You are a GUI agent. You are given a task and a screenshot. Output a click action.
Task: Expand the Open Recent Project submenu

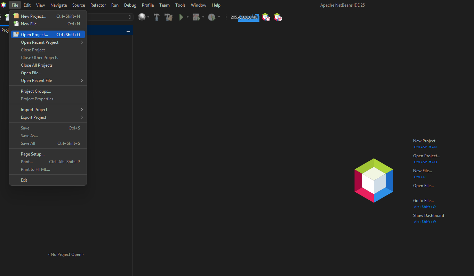pyautogui.click(x=48, y=42)
